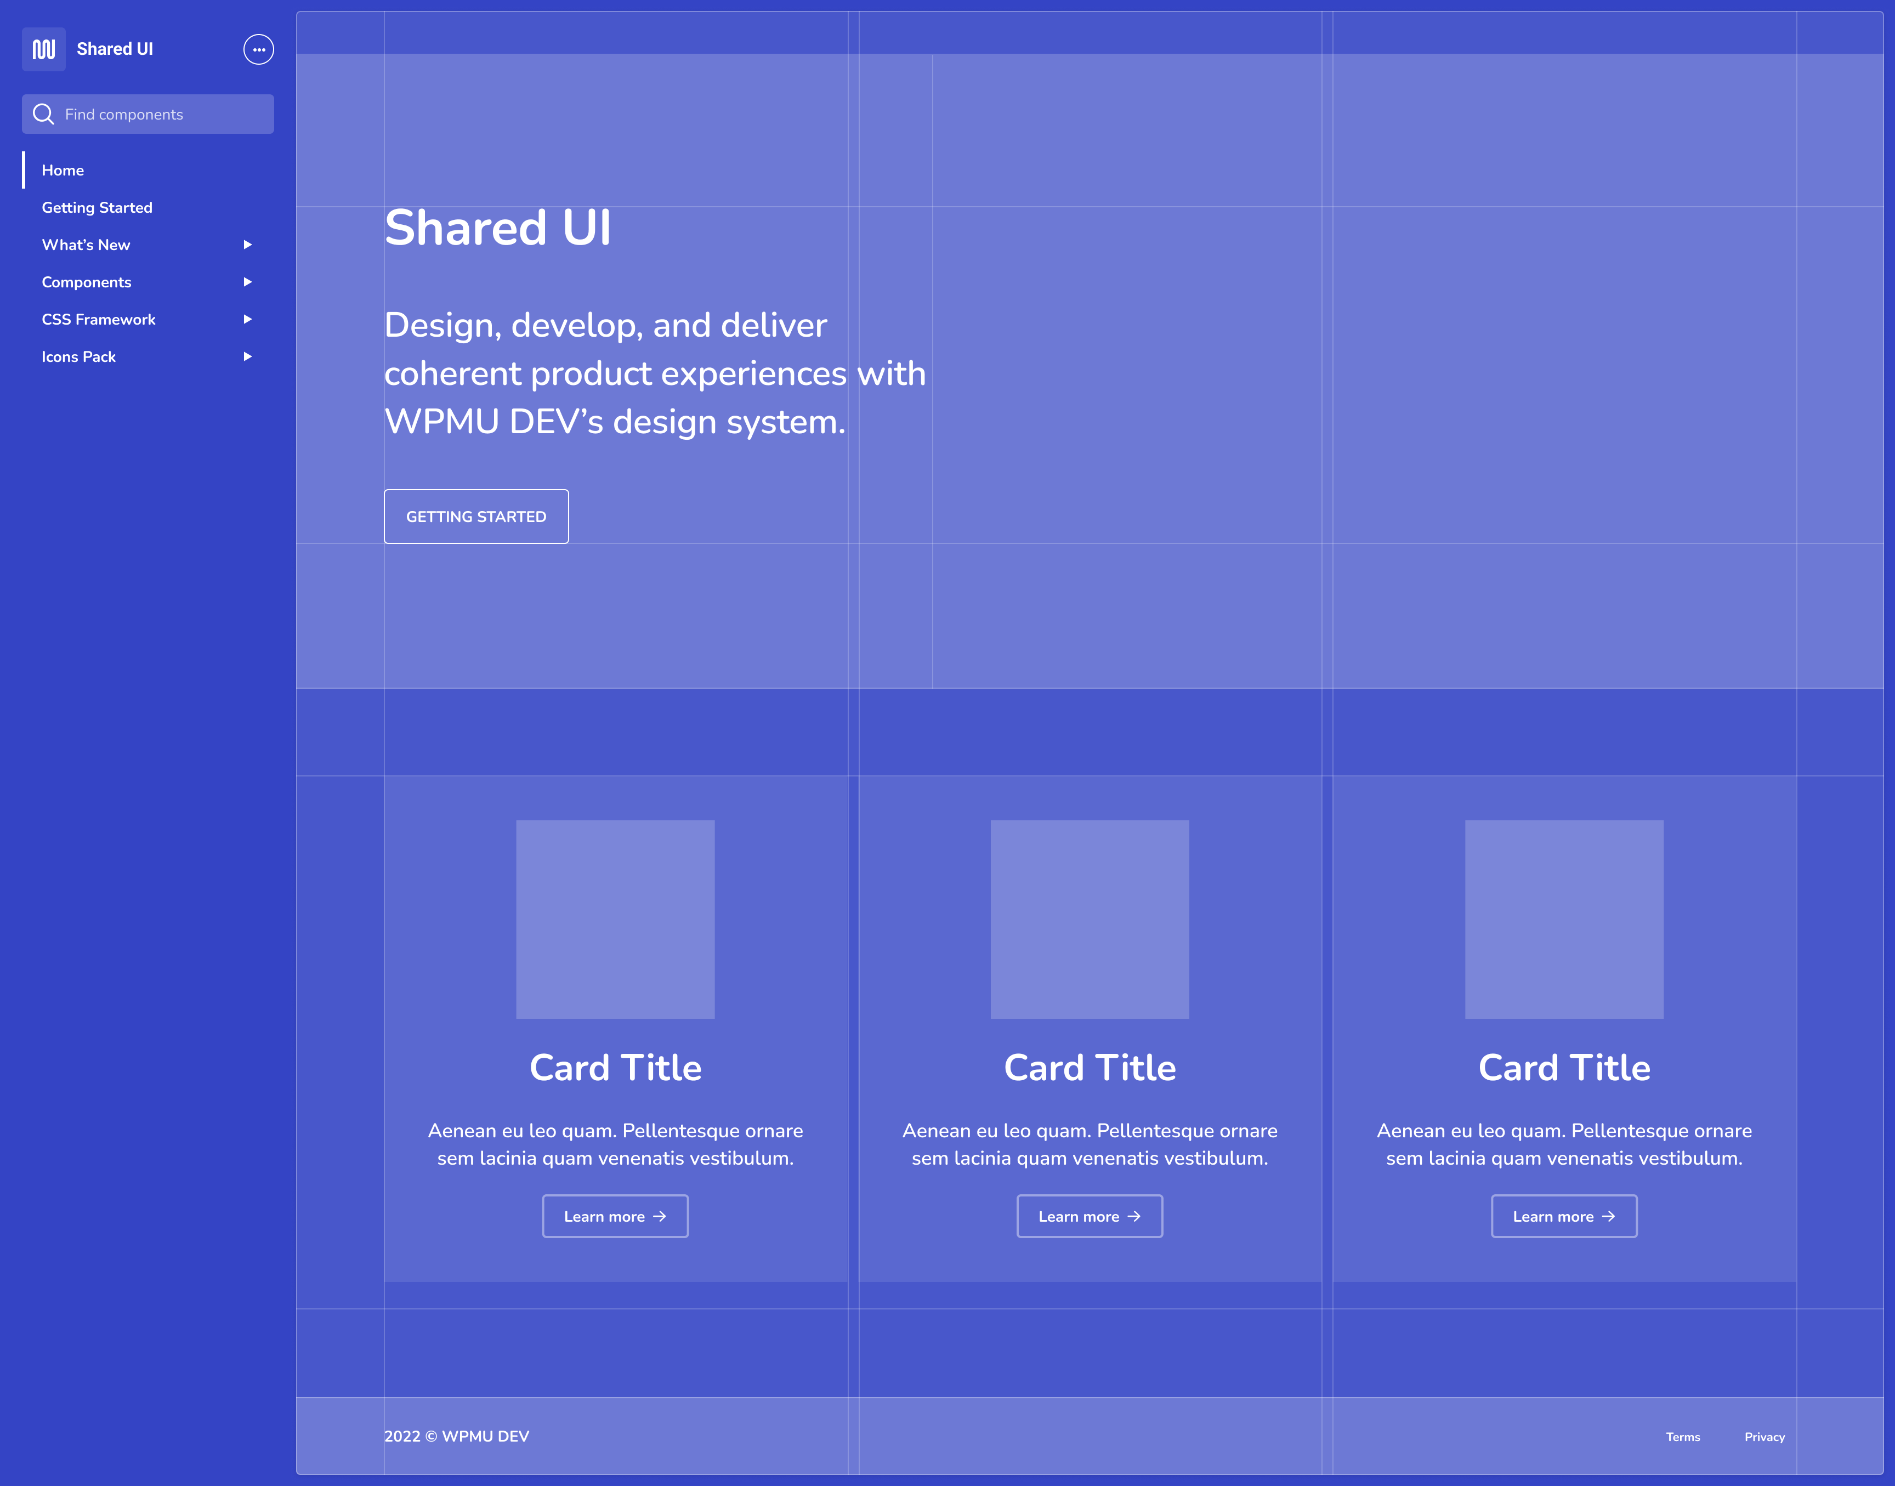Open the Getting Started navigation item
Viewport: 1895px width, 1486px height.
(98, 207)
